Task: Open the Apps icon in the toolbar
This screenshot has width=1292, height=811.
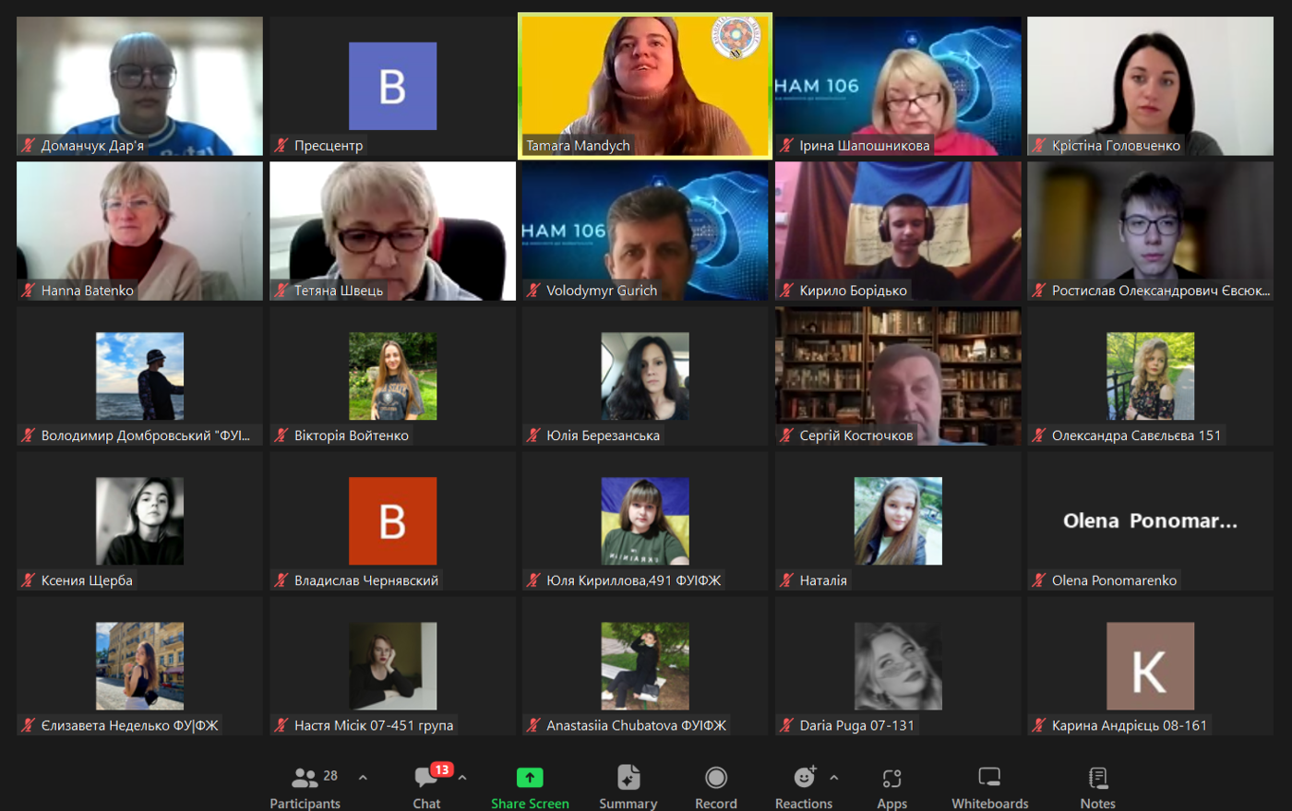Action: (x=891, y=778)
